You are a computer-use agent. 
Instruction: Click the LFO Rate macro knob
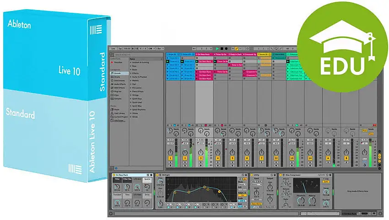(x=137, y=203)
